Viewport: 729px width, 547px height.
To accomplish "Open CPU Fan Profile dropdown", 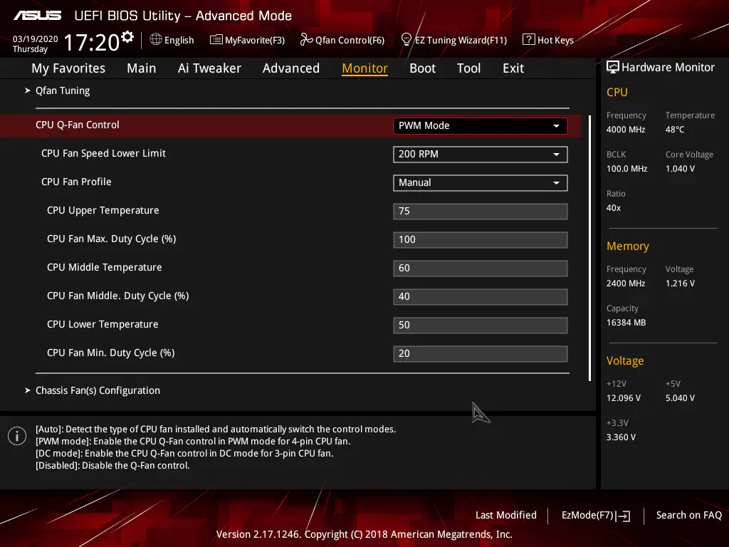I will tap(480, 183).
